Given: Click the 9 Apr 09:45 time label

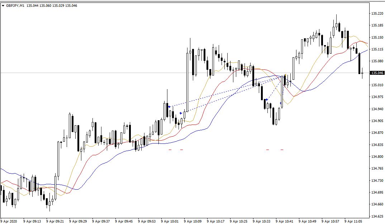Looking at the screenshot, I should (124, 221).
